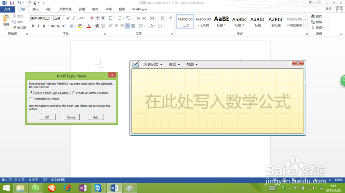The image size is (345, 193).
Task: Click the red font color button
Action: coord(89,26)
